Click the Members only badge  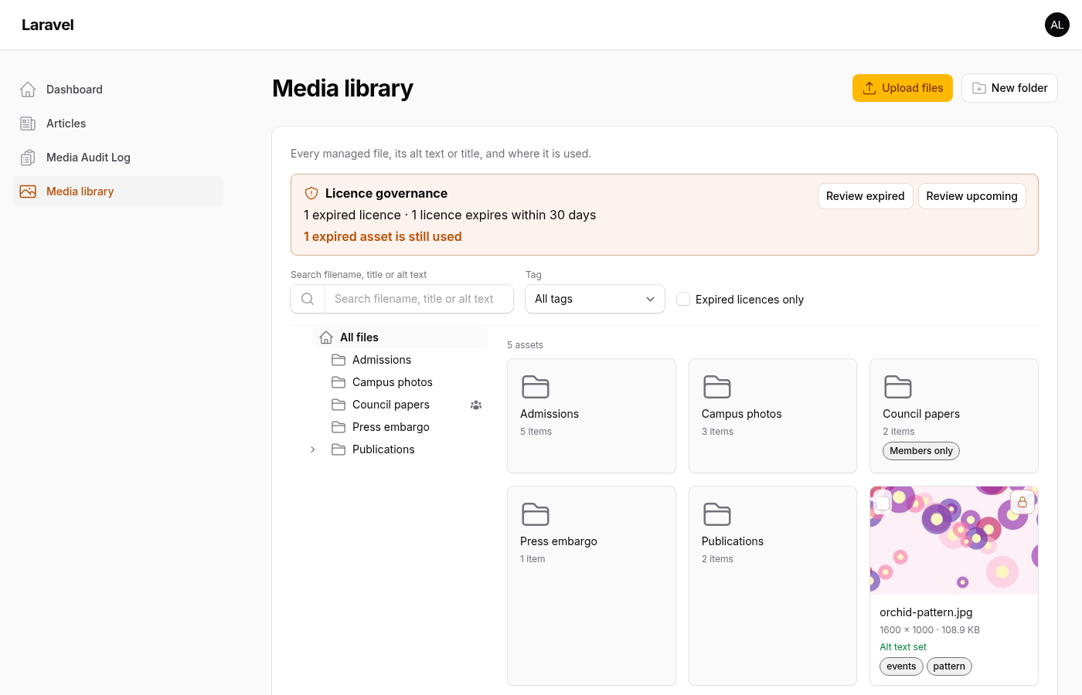coord(921,451)
